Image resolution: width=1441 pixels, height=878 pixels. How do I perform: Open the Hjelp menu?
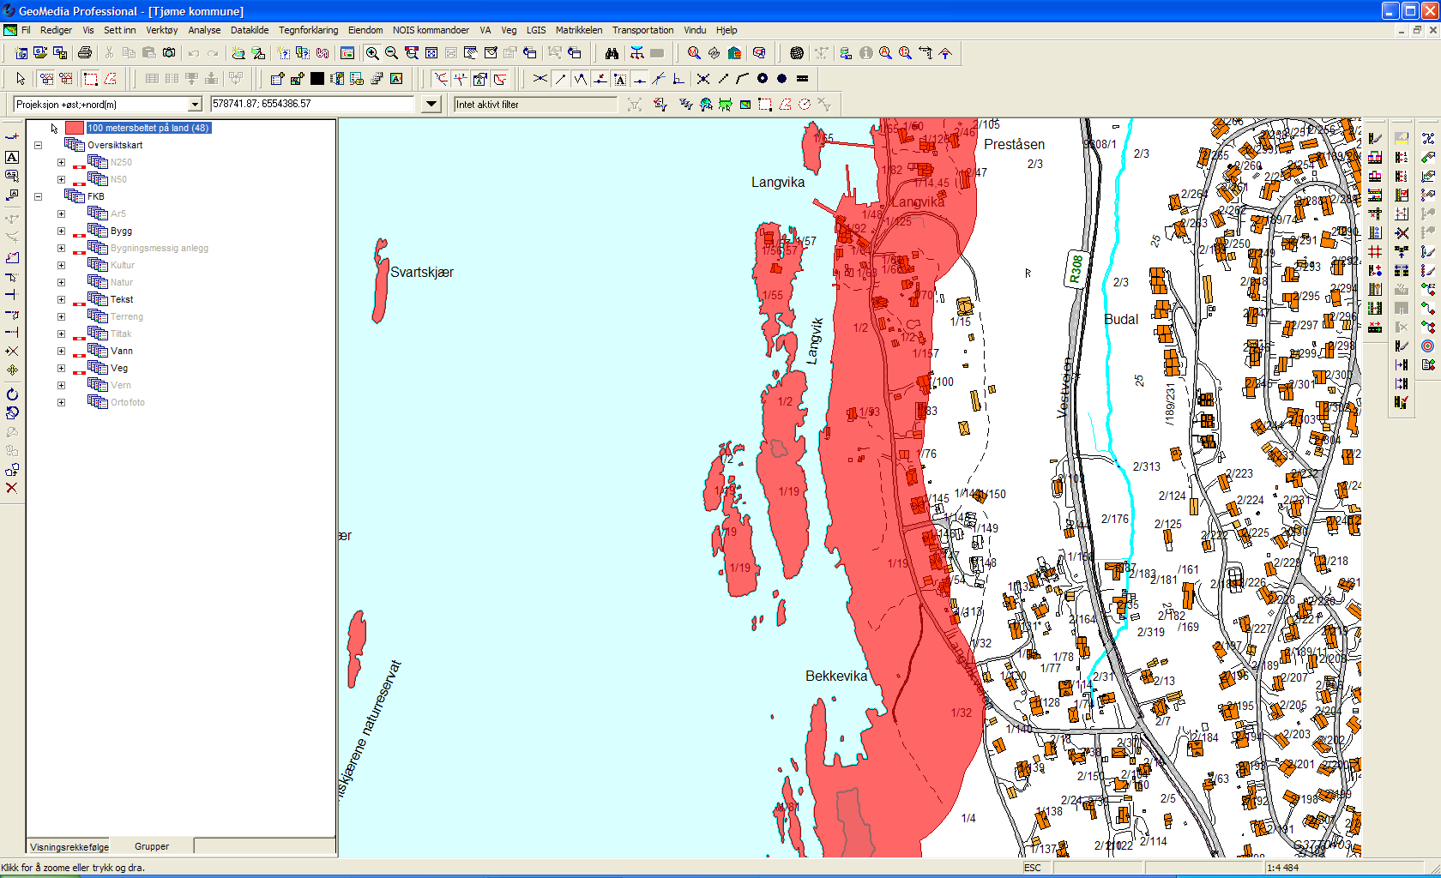pos(727,30)
